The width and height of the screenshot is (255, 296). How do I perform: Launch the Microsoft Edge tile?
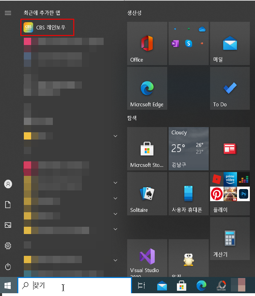pyautogui.click(x=147, y=88)
